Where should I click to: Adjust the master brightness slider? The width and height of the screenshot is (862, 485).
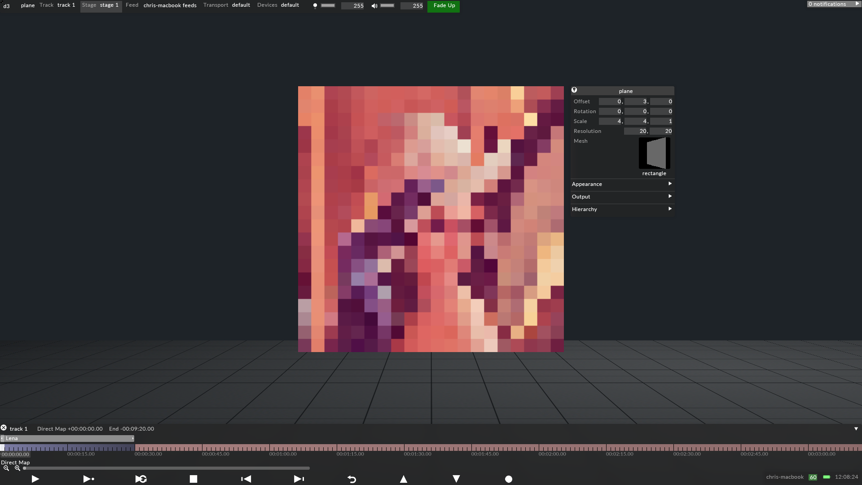[x=328, y=5]
